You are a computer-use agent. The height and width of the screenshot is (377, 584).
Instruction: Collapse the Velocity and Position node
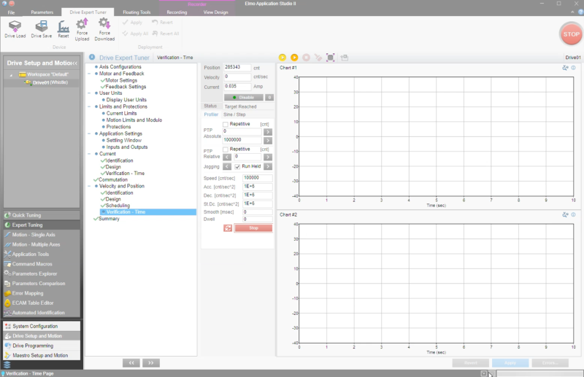tap(89, 186)
